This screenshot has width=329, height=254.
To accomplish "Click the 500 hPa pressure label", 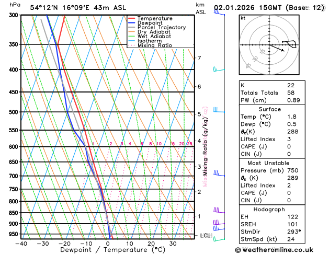I will [15, 112].
